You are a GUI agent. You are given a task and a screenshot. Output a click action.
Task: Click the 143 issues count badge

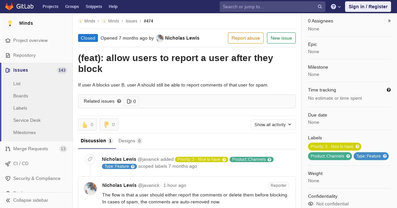(x=62, y=70)
